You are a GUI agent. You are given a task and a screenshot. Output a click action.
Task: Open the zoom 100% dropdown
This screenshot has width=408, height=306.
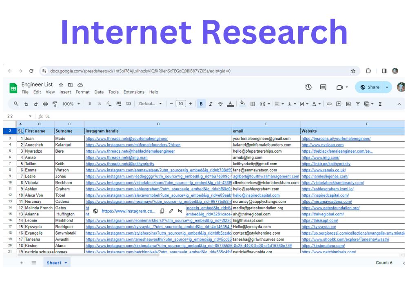[71, 104]
